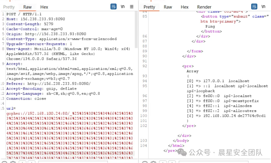
Task: Switch request view to Pretty tab
Action: coord(9,7)
